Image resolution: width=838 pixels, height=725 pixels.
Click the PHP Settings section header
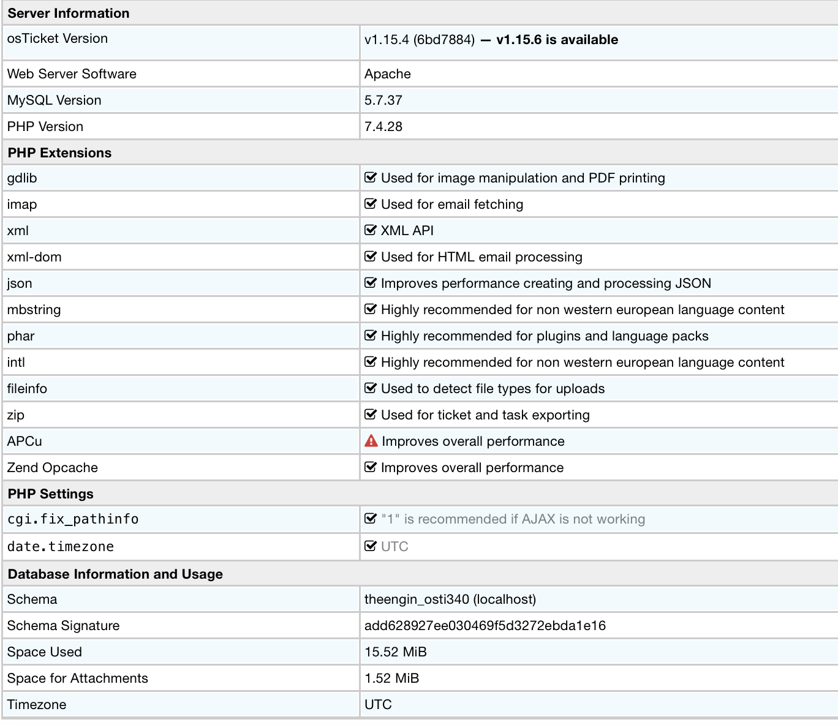(50, 494)
